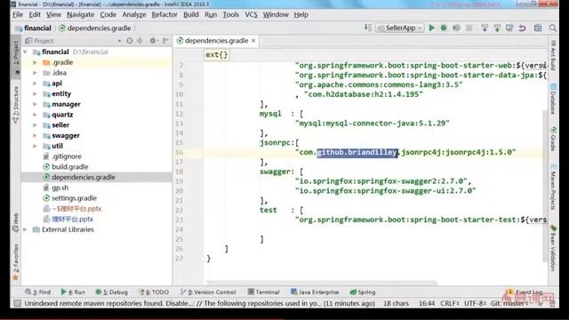Run with coverage icon in toolbar
Image resolution: width=569 pixels, height=320 pixels.
pyautogui.click(x=456, y=28)
